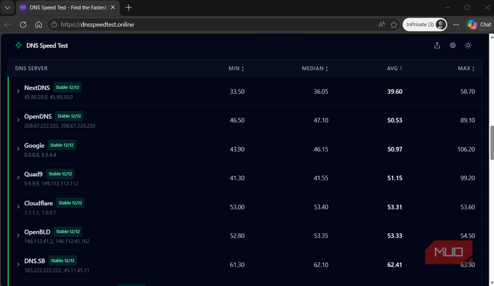This screenshot has height=286, width=494.
Task: Minimize the browser window
Action: (447, 7)
